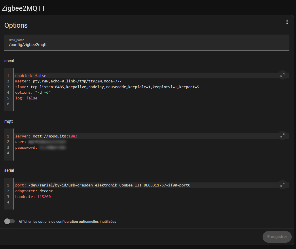296x249 pixels.
Task: Expand the mqtt editor to fullscreen
Action: pyautogui.click(x=282, y=135)
